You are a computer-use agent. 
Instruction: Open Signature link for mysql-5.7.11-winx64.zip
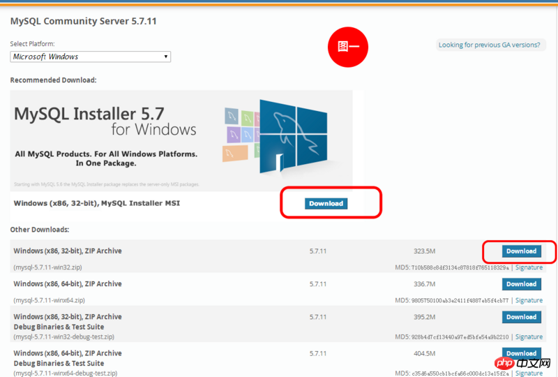[x=529, y=300]
